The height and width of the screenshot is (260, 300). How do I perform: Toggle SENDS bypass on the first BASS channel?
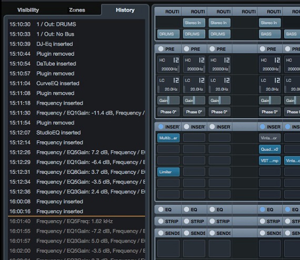(262, 233)
